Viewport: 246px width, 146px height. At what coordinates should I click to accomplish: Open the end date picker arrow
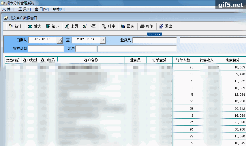coord(103,40)
